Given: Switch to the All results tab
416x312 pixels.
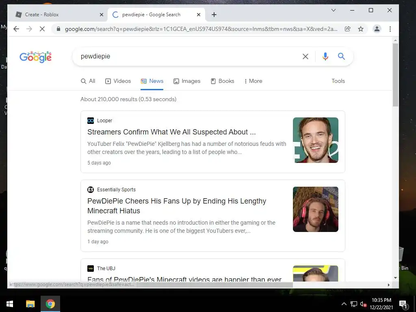Looking at the screenshot, I should [88, 81].
